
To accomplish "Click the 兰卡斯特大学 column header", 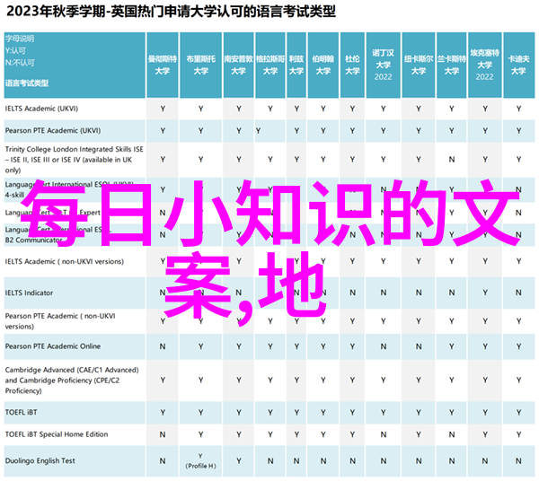I will (x=451, y=65).
